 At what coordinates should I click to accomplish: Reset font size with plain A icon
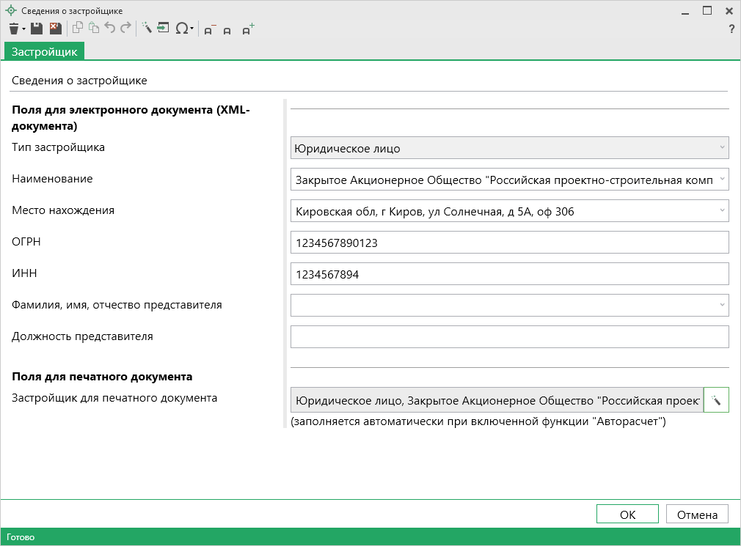[x=227, y=30]
